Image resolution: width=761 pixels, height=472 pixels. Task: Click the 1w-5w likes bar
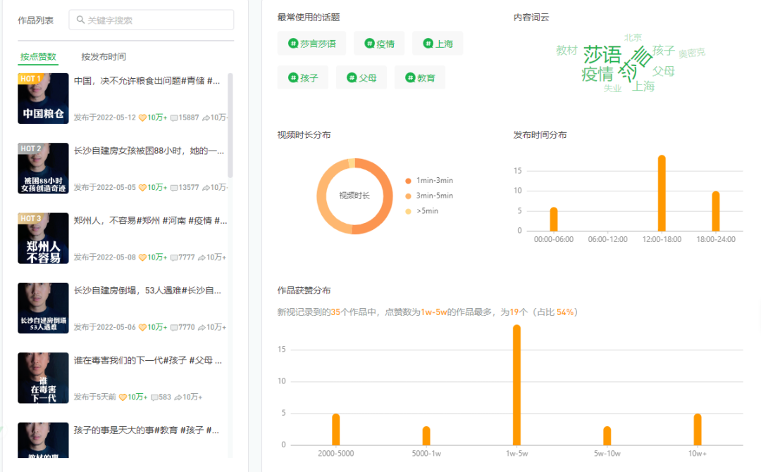pyautogui.click(x=516, y=385)
